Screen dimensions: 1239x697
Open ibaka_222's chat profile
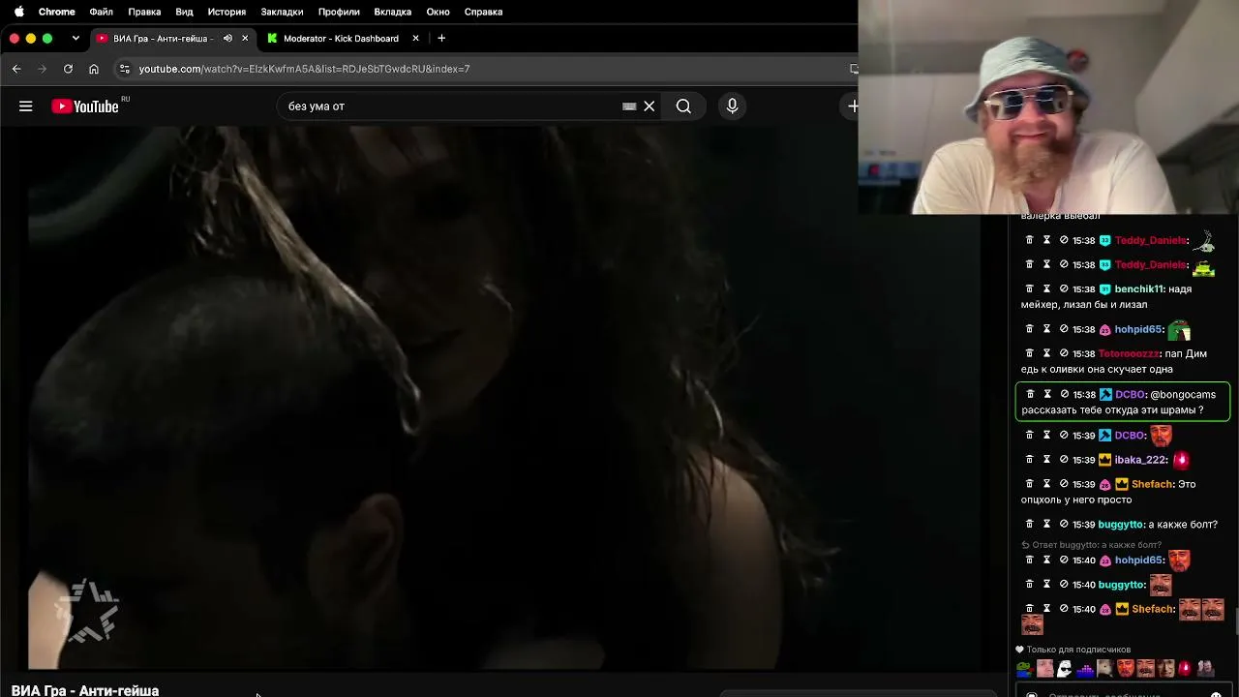point(1141,460)
